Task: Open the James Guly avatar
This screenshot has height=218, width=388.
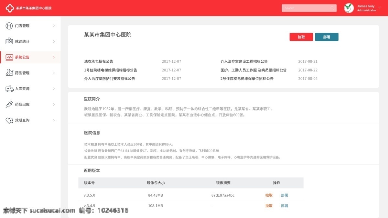Action: point(349,8)
